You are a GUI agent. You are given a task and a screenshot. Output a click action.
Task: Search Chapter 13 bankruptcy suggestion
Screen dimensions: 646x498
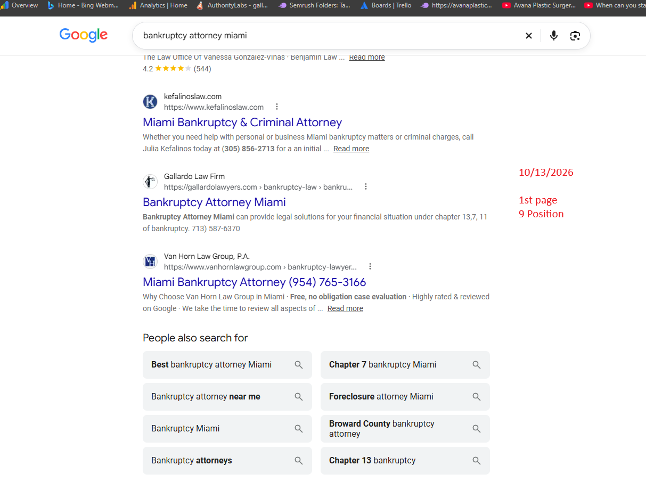point(405,461)
